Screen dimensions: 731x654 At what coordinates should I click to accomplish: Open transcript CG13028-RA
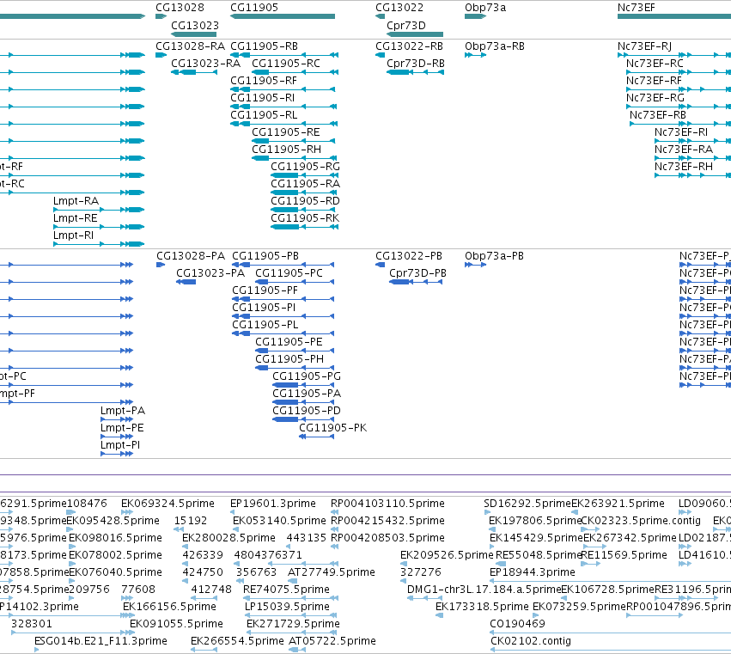coord(190,46)
